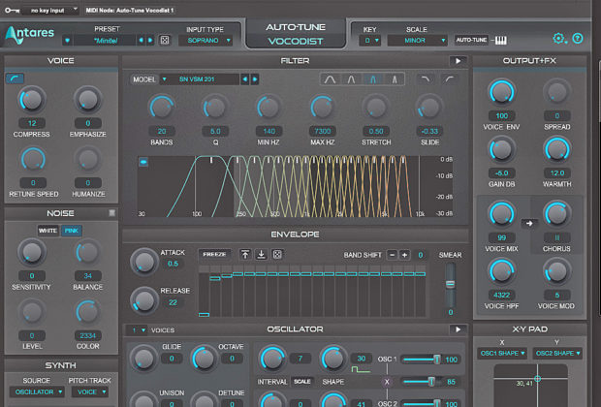This screenshot has height=407, width=601.
Task: Select next filter model arrow
Action: click(x=255, y=79)
